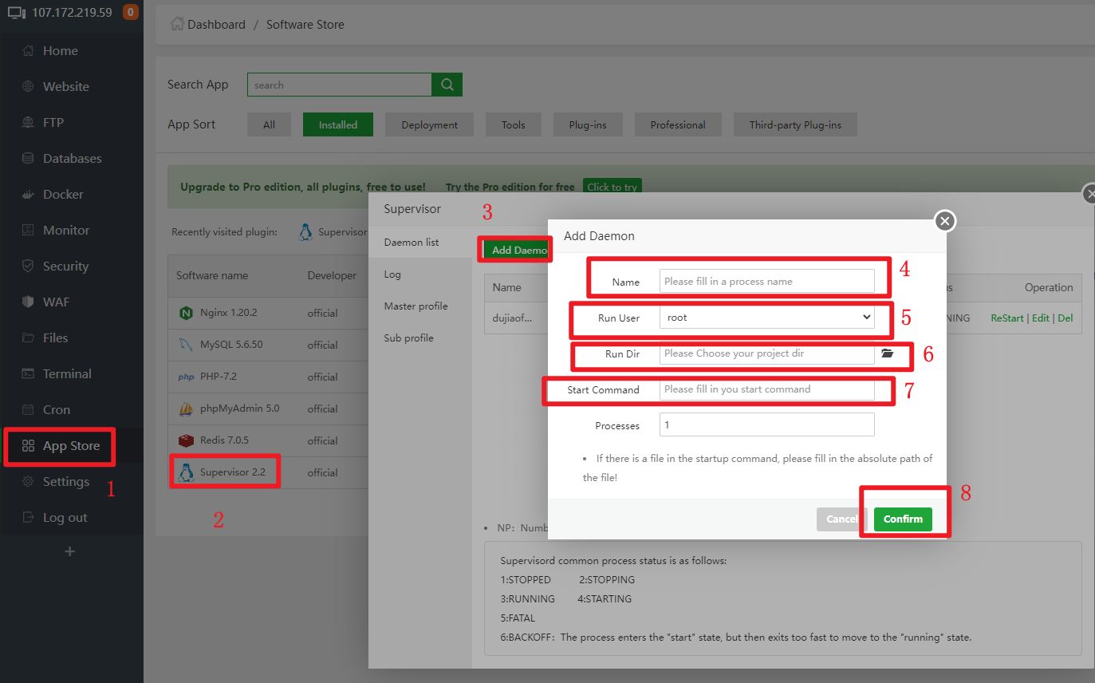Viewport: 1095px width, 683px height.
Task: Click the Supervisor 2.2 penguin icon
Action: tap(187, 472)
